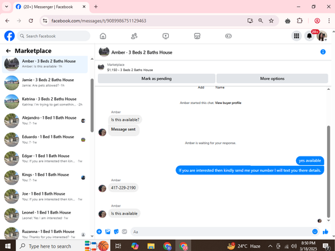This screenshot has width=335, height=251.
Task: Open the Leonel - 1 Bed 1 Bath House conversation
Action: tap(45, 215)
